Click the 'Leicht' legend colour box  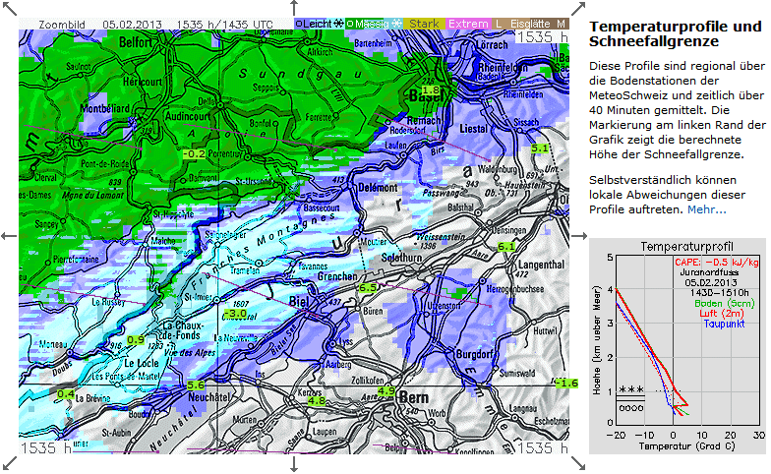[320, 24]
